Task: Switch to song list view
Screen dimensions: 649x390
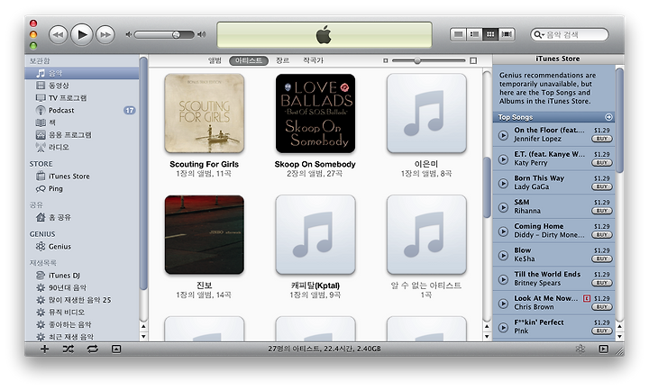Action: point(458,34)
